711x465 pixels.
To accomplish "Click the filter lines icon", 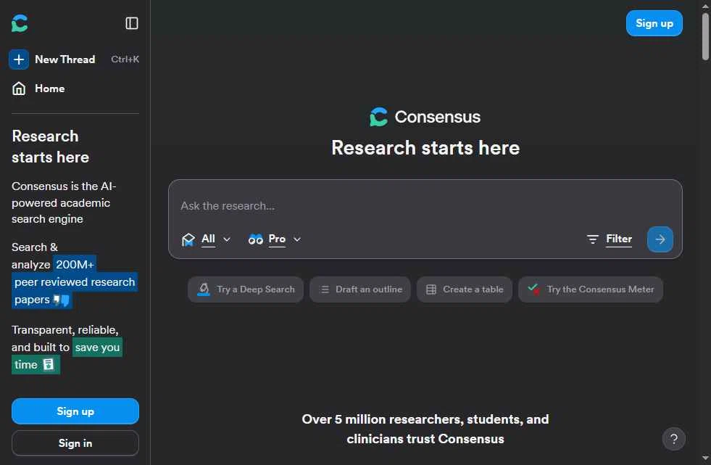I will (593, 239).
